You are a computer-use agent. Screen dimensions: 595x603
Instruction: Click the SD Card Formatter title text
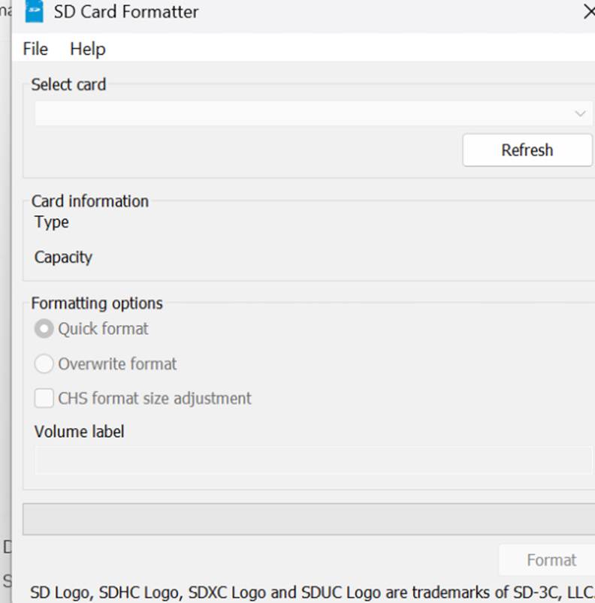[126, 12]
